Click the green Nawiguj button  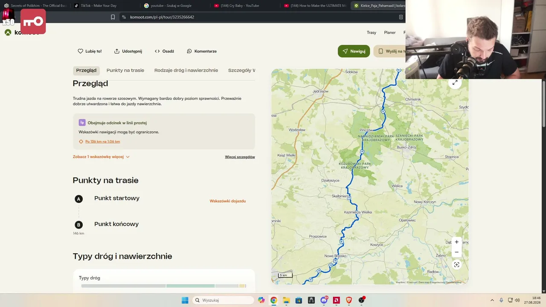coord(354,51)
